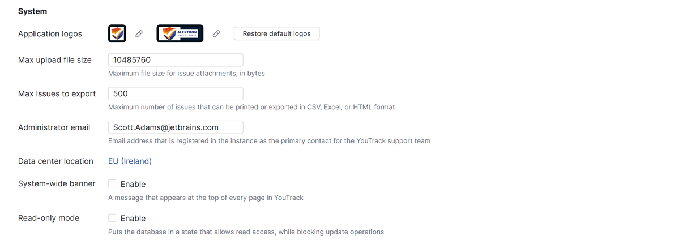
Task: Click the System section heading
Action: click(33, 11)
